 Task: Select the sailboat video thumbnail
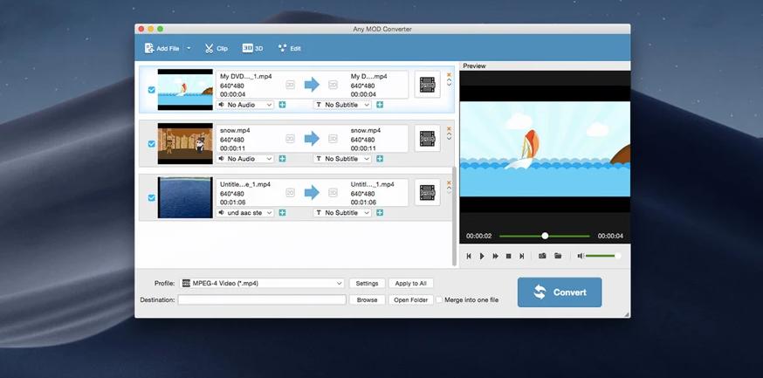click(x=185, y=90)
